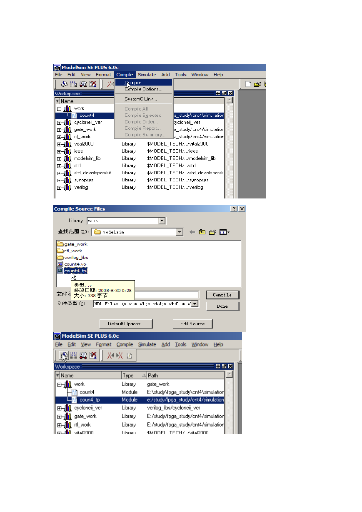Expand the modelsim_lib library in top Workspace
Image resolution: width=362 pixels, height=512 pixels.
click(59, 158)
